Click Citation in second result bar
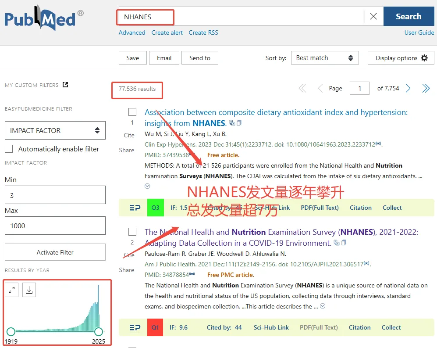This screenshot has width=437, height=348. coord(360,327)
